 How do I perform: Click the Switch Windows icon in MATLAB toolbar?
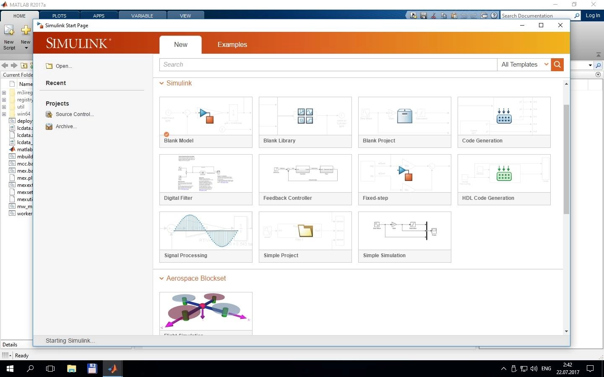coord(484,16)
